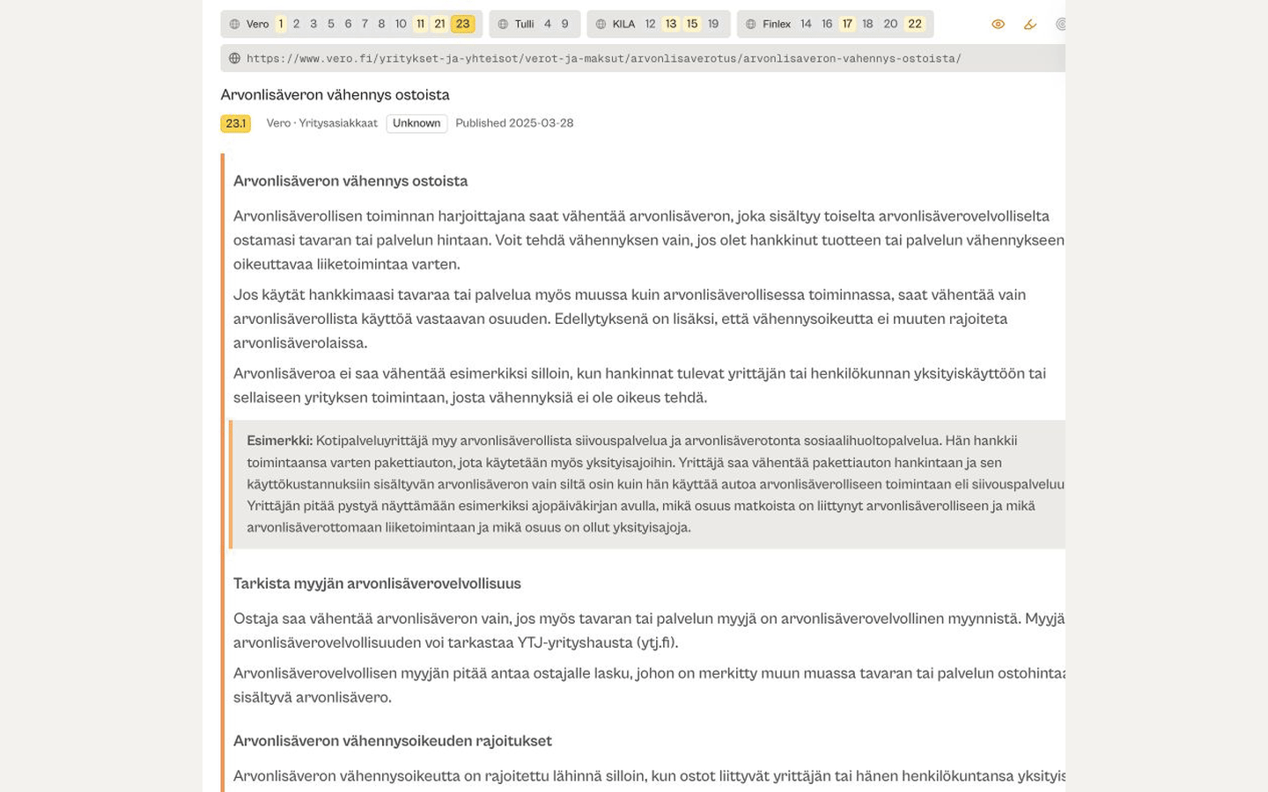
Task: Open source 15 under KILA
Action: (x=692, y=24)
